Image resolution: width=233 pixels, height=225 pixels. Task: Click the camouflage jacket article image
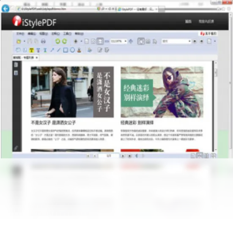162,92
